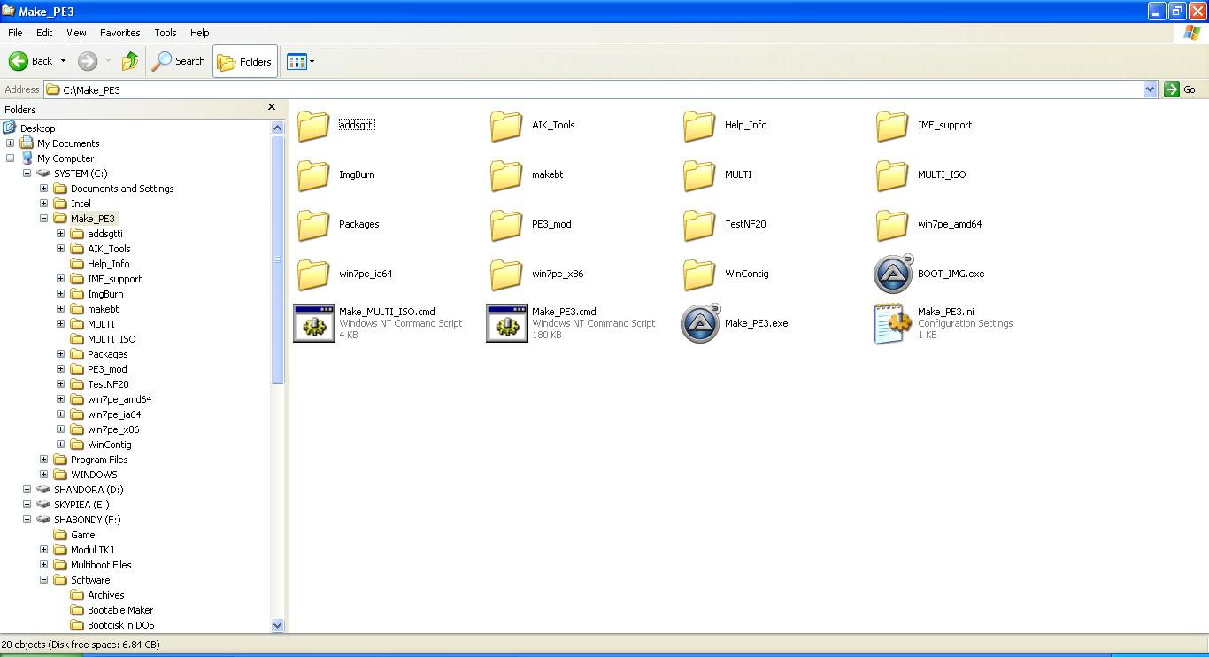
Task: Select the BOOT_IMG.exe application icon
Action: tap(893, 274)
